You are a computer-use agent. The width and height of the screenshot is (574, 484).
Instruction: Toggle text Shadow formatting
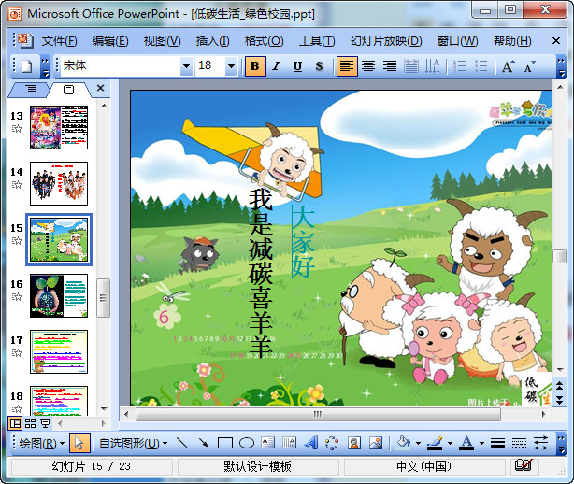(x=319, y=66)
